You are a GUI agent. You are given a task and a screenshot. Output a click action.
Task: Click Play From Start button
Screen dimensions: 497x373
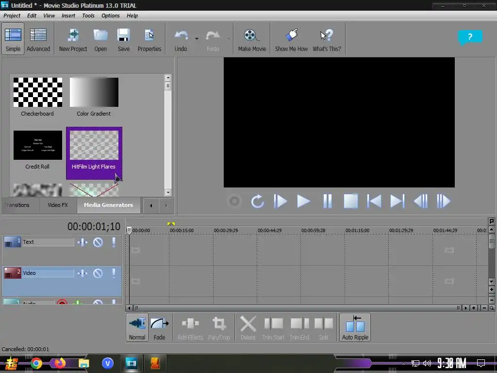pyautogui.click(x=281, y=201)
